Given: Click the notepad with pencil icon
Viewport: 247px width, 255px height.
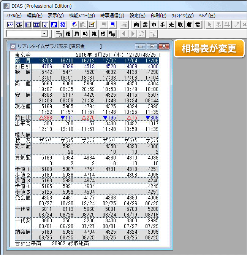Looking at the screenshot, I should 92,25.
